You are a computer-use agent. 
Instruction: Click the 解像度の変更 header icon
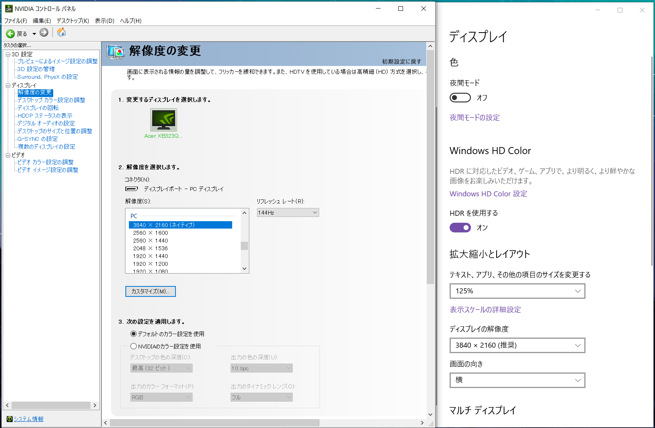click(116, 51)
